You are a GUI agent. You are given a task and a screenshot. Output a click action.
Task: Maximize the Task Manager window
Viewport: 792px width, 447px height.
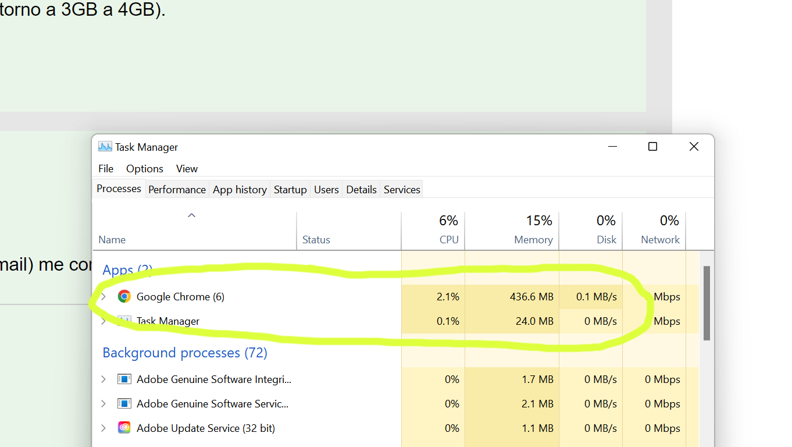(x=652, y=147)
